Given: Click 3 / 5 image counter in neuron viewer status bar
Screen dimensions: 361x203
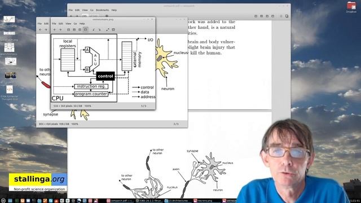Looking at the screenshot, I should [176, 124].
